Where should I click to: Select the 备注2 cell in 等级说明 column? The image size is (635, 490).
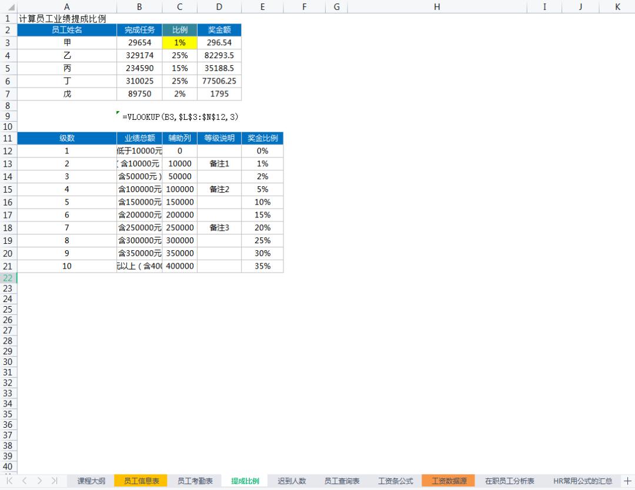(219, 189)
